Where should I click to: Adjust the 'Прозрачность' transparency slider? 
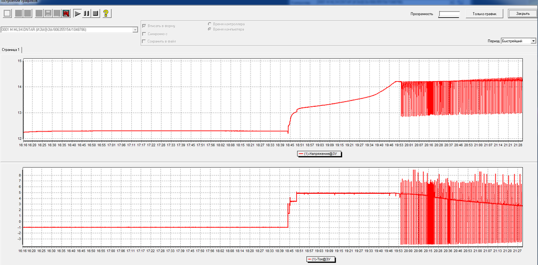point(449,14)
